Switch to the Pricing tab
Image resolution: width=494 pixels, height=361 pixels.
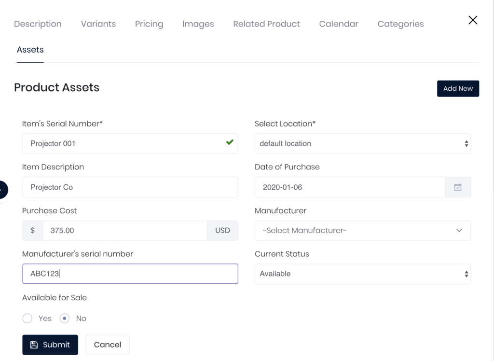pos(149,24)
